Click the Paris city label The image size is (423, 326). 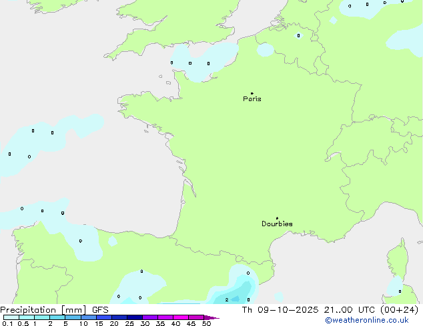pos(252,99)
